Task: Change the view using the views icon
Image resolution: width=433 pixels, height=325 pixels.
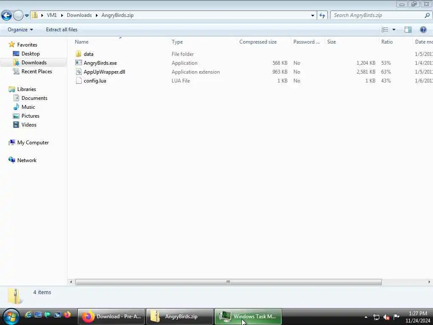Action: pyautogui.click(x=385, y=30)
